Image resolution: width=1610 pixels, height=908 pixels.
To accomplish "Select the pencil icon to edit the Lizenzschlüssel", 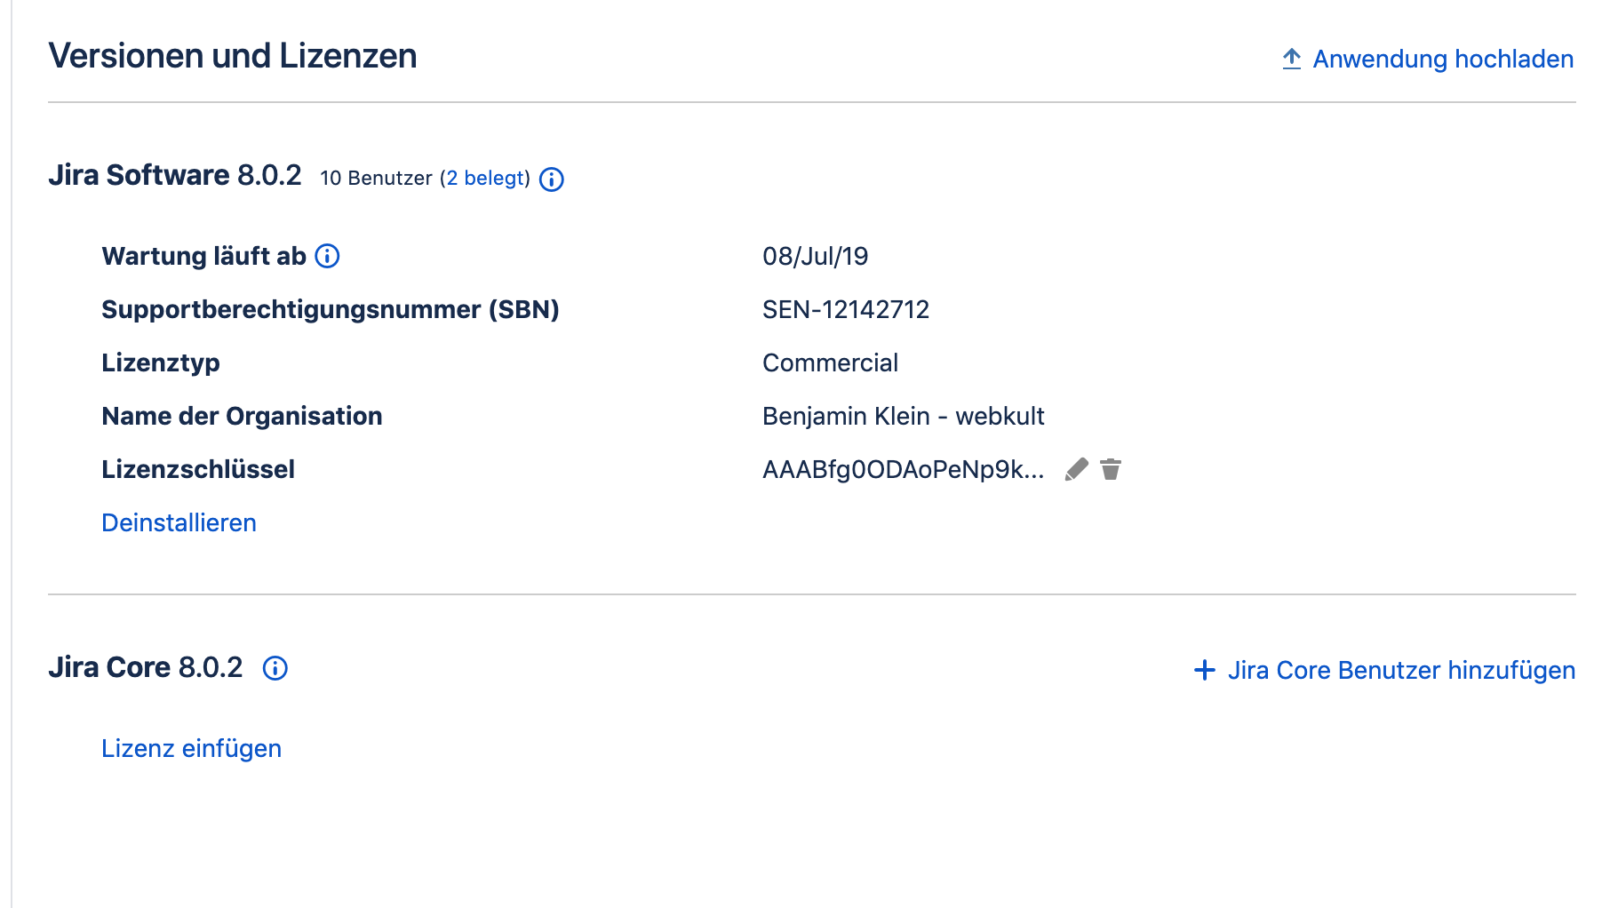I will pyautogui.click(x=1076, y=469).
